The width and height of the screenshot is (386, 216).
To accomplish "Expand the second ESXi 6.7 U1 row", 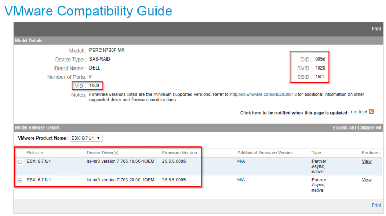I will point(20,180).
